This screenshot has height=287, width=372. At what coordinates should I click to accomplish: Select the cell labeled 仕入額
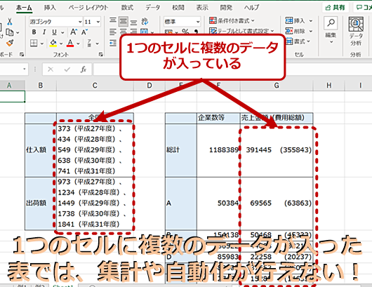41,150
